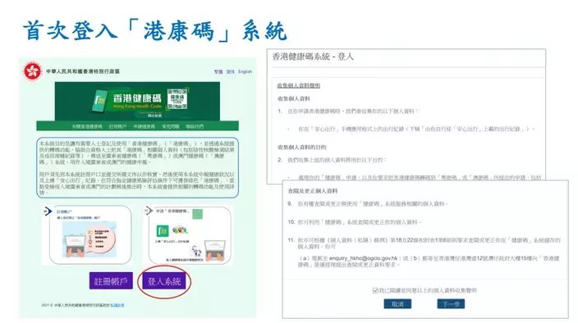Open the 聯絡我們 nav menu item

pos(195,126)
